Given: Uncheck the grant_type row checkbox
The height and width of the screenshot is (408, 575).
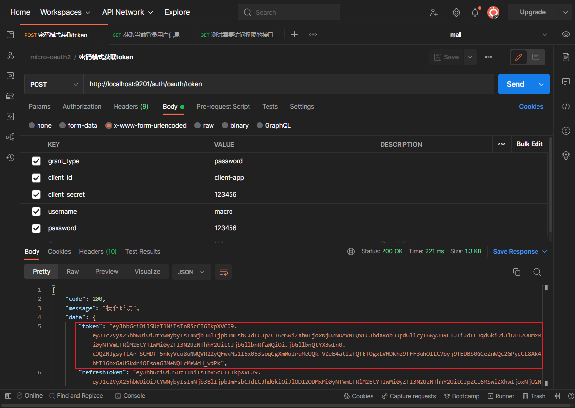Looking at the screenshot, I should click(x=37, y=161).
